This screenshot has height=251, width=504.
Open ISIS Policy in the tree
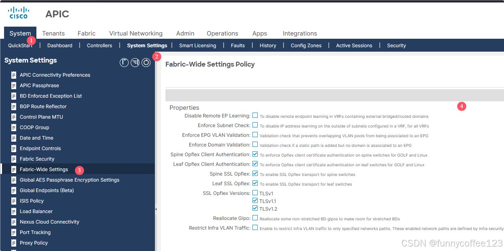32,201
